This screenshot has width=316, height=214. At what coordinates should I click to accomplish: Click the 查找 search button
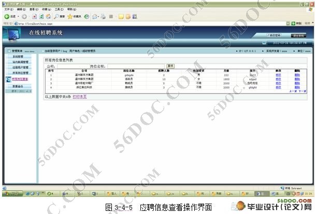pyautogui.click(x=170, y=66)
